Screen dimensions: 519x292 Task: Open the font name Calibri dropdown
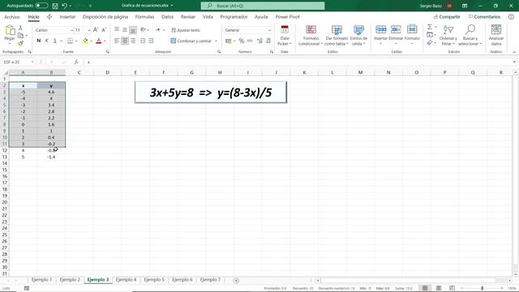71,30
